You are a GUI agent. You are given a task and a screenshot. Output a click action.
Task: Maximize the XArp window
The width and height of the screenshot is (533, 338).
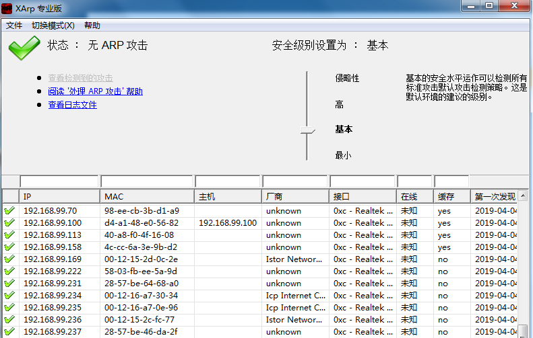pos(489,6)
